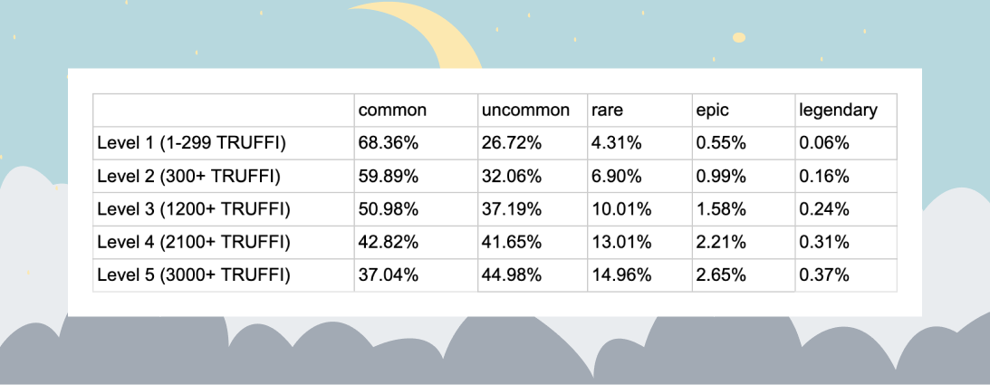This screenshot has width=990, height=385.
Task: Click the 'legendary' column header
Action: click(x=838, y=111)
